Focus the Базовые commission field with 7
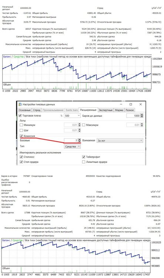164x278 pixels. pyautogui.click(x=71, y=140)
